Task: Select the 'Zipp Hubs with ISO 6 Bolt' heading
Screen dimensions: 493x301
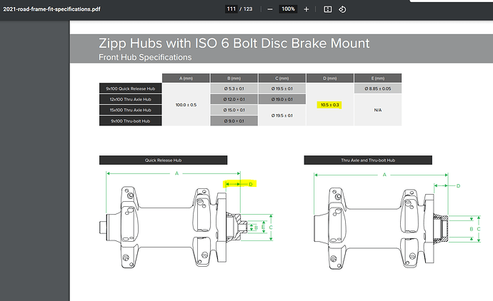Action: coord(234,44)
